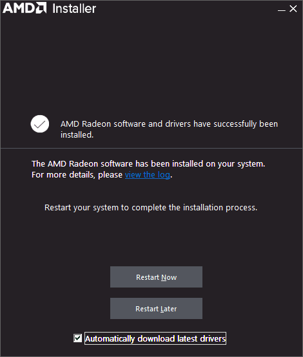
Task: Click the white success checkmark circle icon
Action: coord(40,124)
